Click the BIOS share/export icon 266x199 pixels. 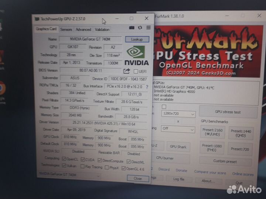(127, 71)
